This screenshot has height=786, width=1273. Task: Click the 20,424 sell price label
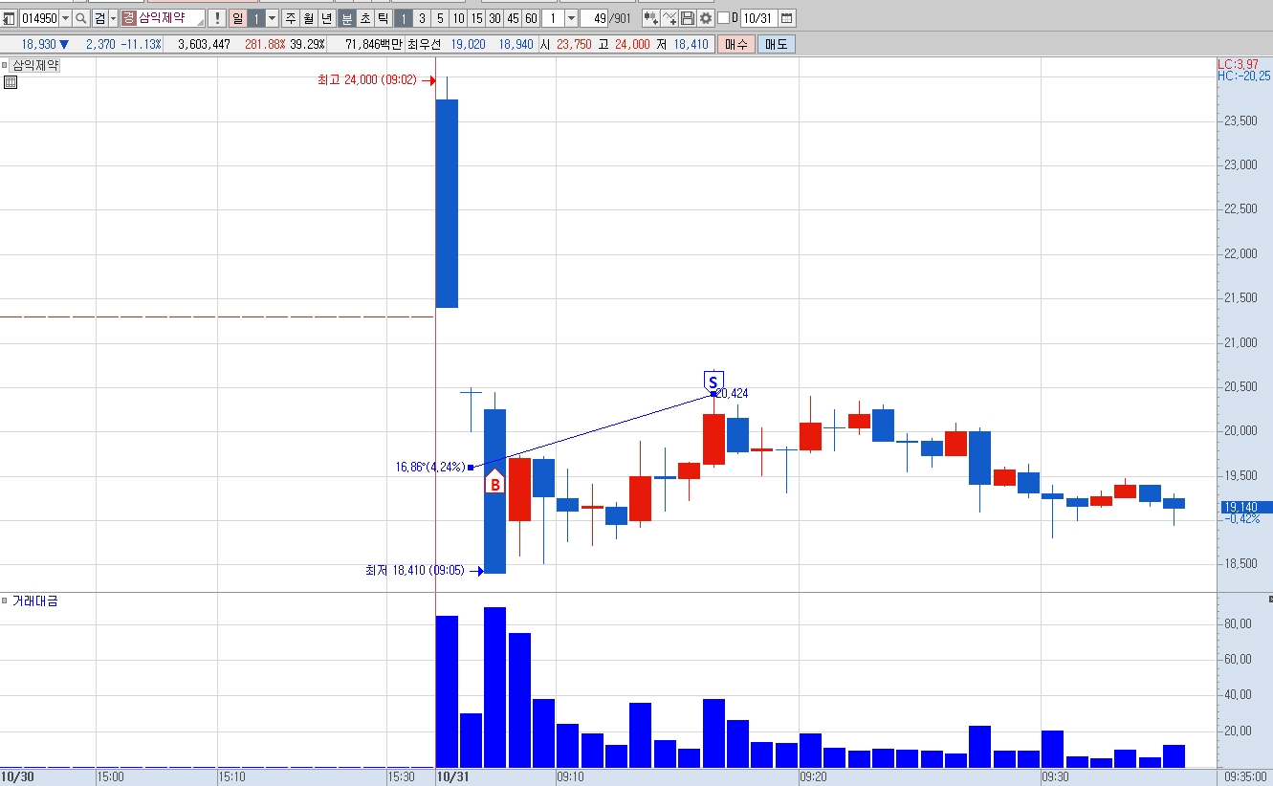tap(732, 393)
